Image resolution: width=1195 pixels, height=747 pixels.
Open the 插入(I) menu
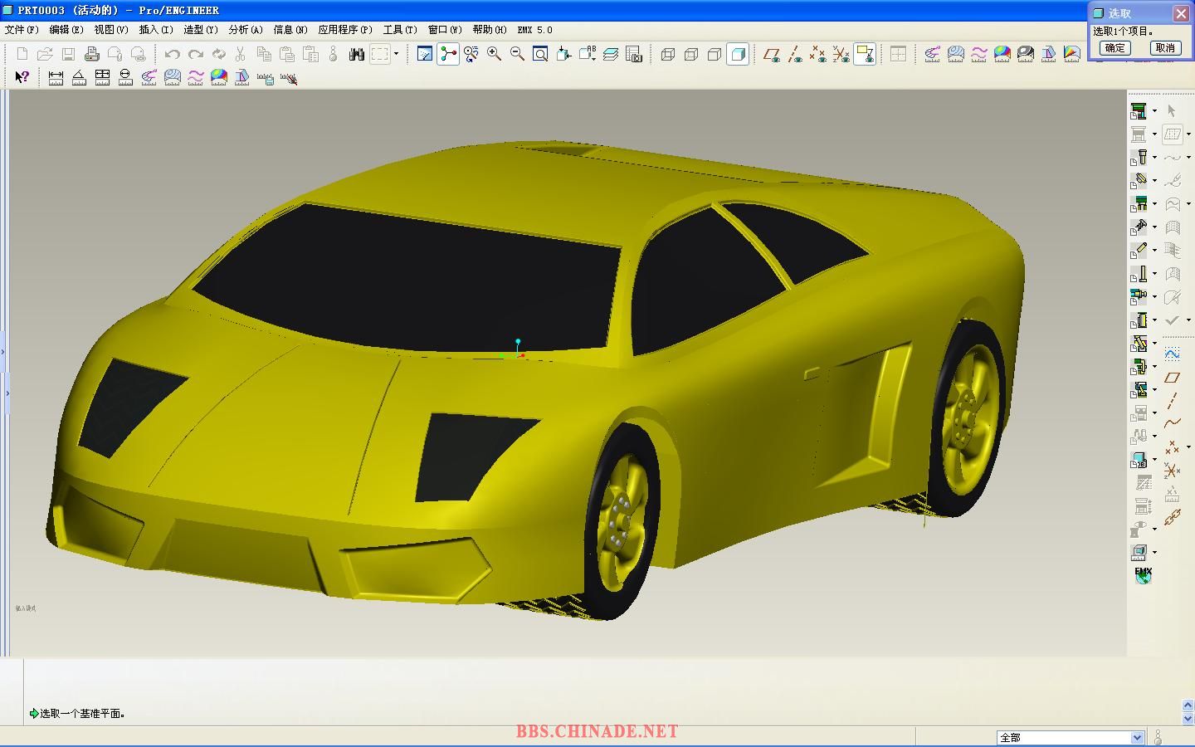click(156, 30)
